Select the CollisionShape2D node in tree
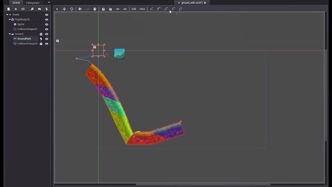 click(27, 29)
